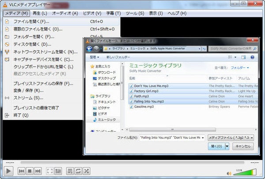This screenshot has height=179, width=265.
Task: Click the キャンセル button
Action: 243,146
